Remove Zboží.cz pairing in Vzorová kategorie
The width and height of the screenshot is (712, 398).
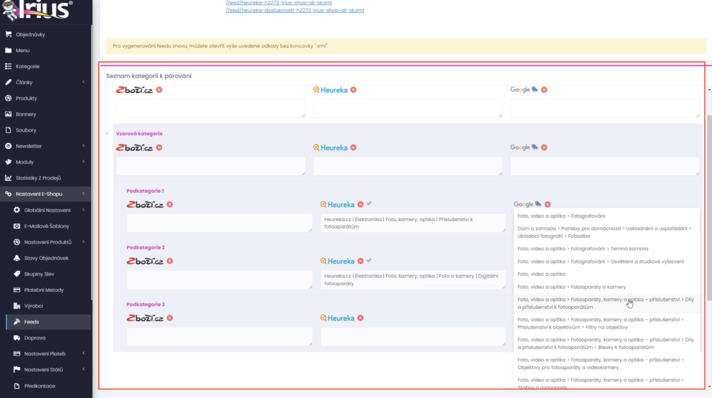(x=159, y=148)
